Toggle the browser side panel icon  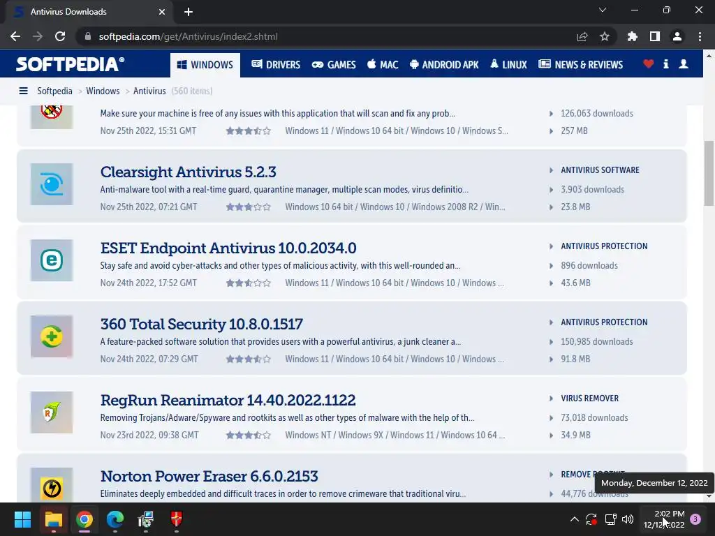(655, 36)
